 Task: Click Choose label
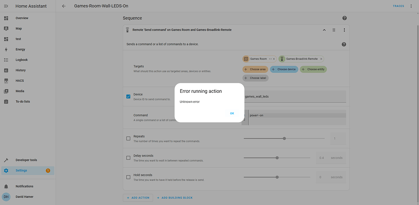point(255,78)
